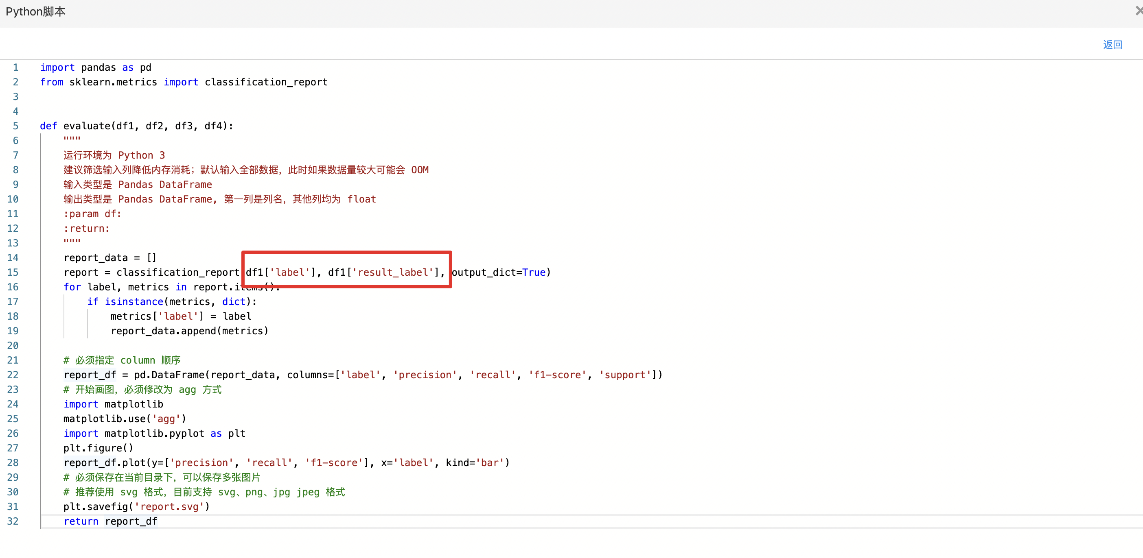Click the Python脚本 title text
Screen dimensions: 1143x558
tap(35, 11)
